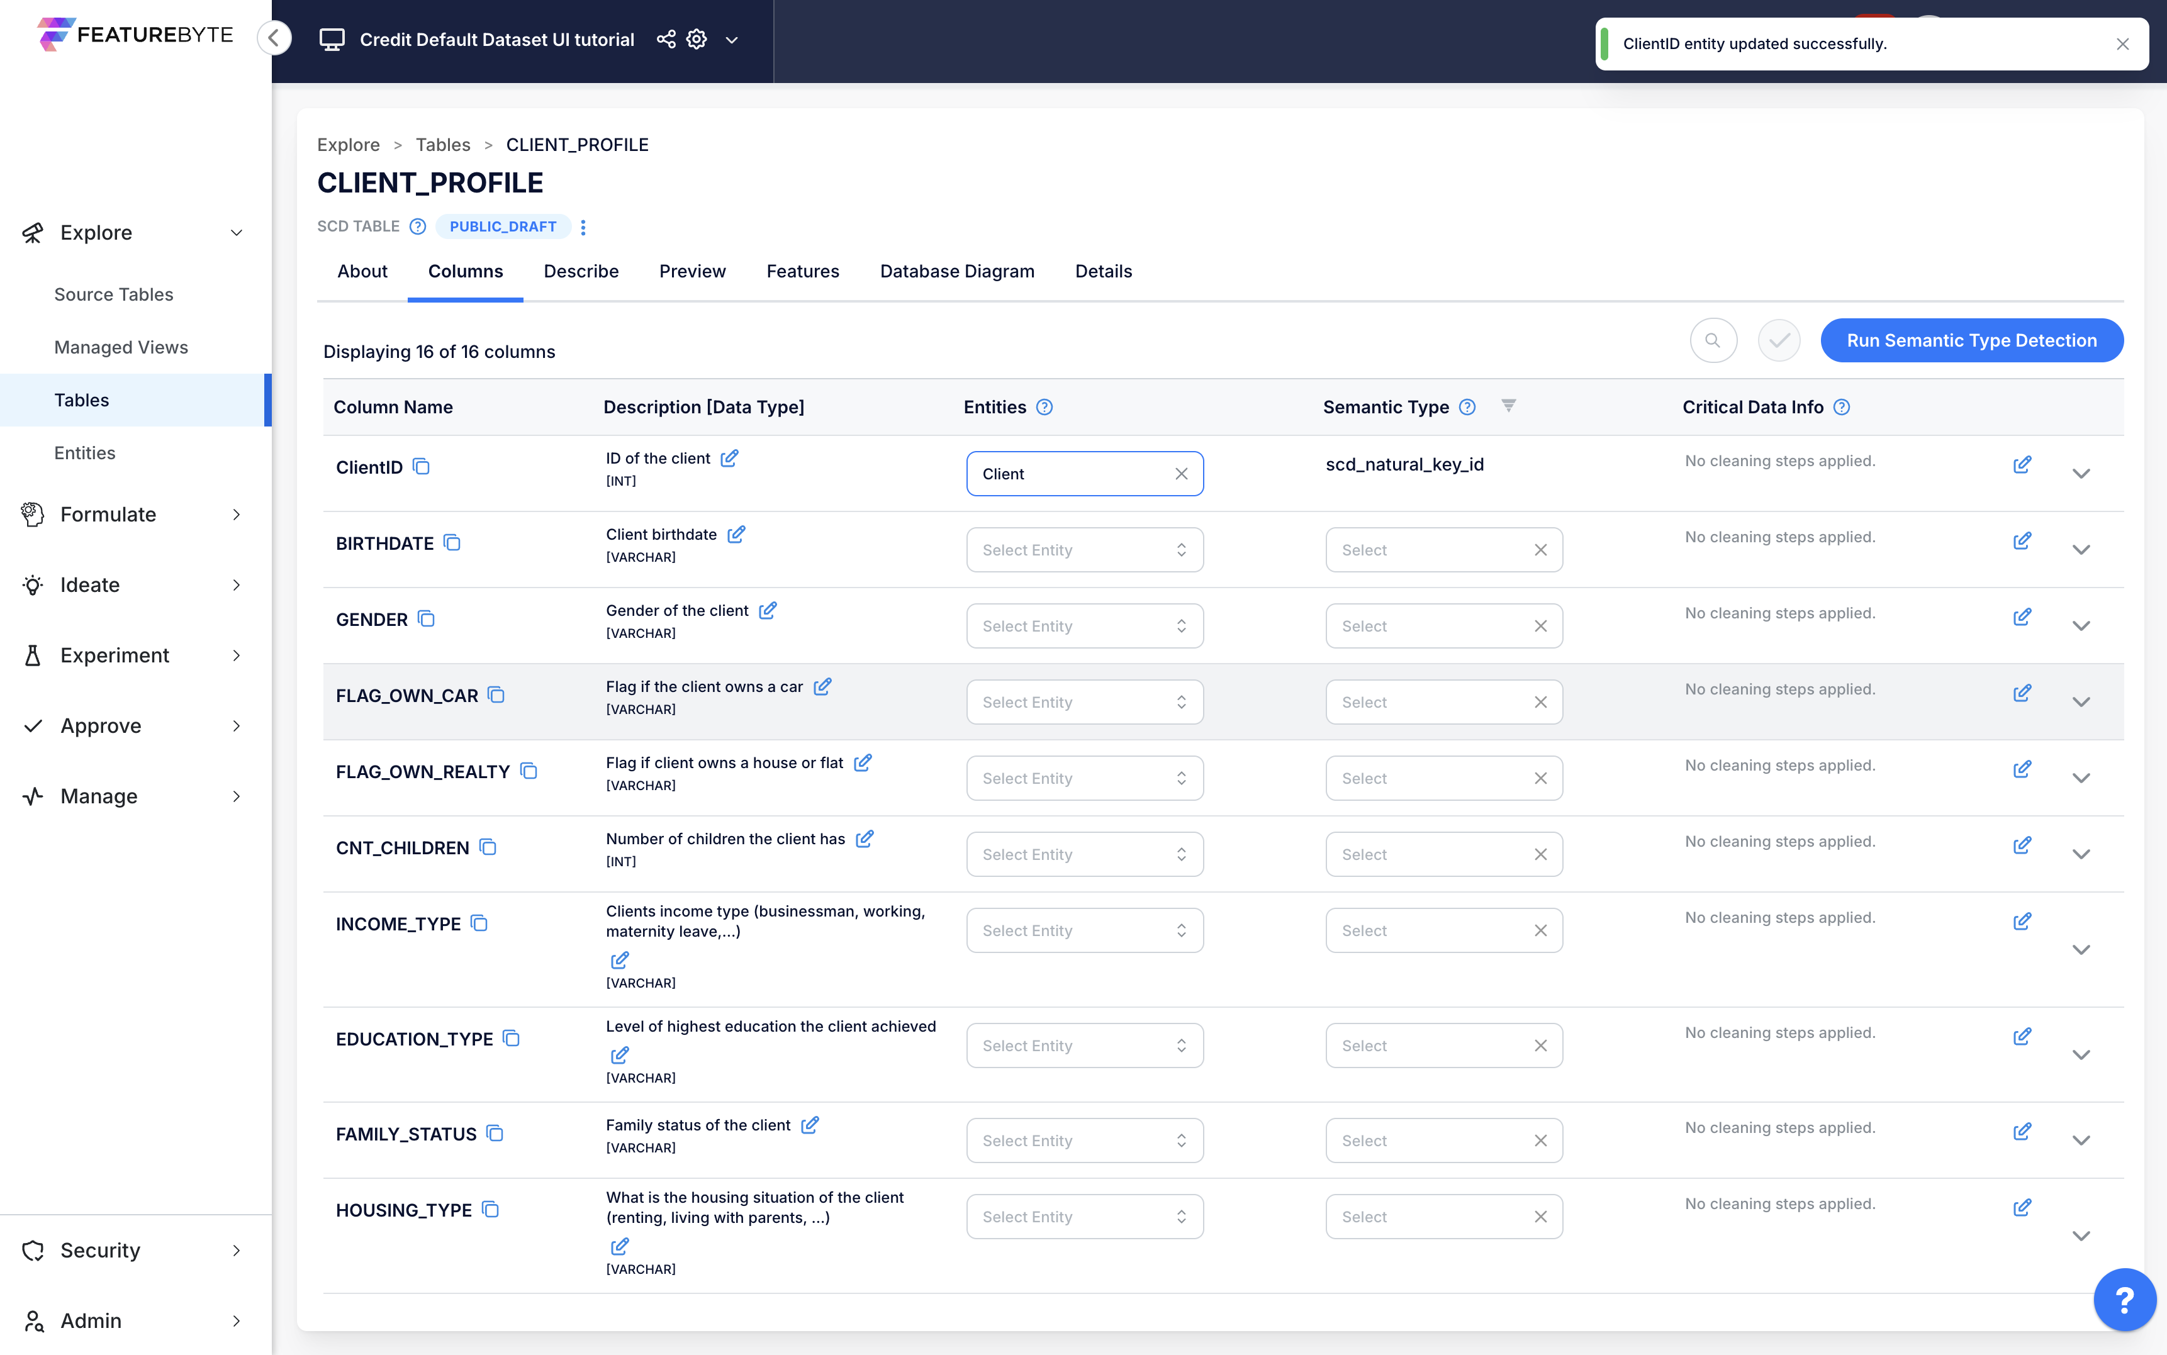Collapse the sidebar with arrow button
Screen dimensions: 2167x1355
[274, 38]
